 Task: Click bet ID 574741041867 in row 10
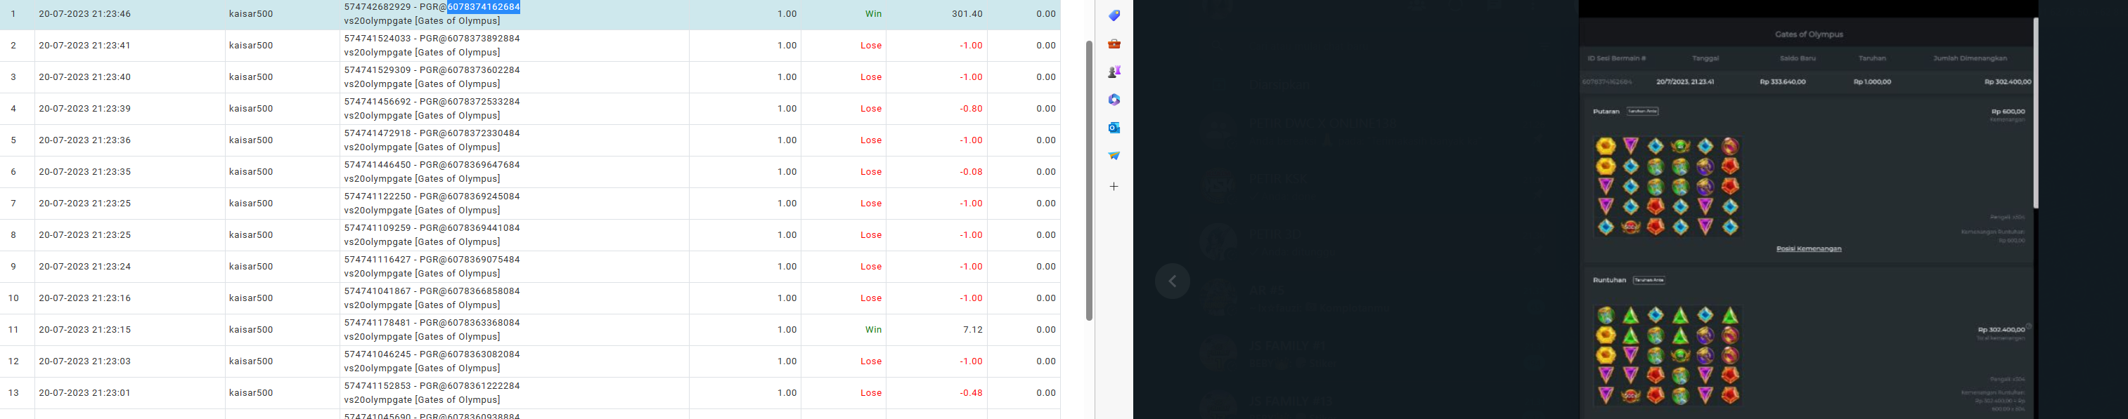point(378,291)
